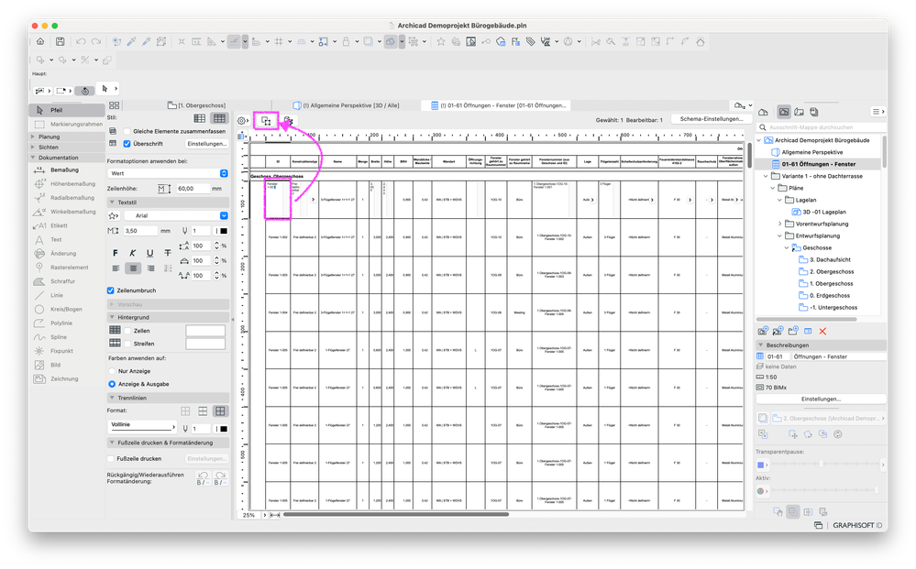
Task: Delete the view with the red X icon
Action: click(822, 331)
